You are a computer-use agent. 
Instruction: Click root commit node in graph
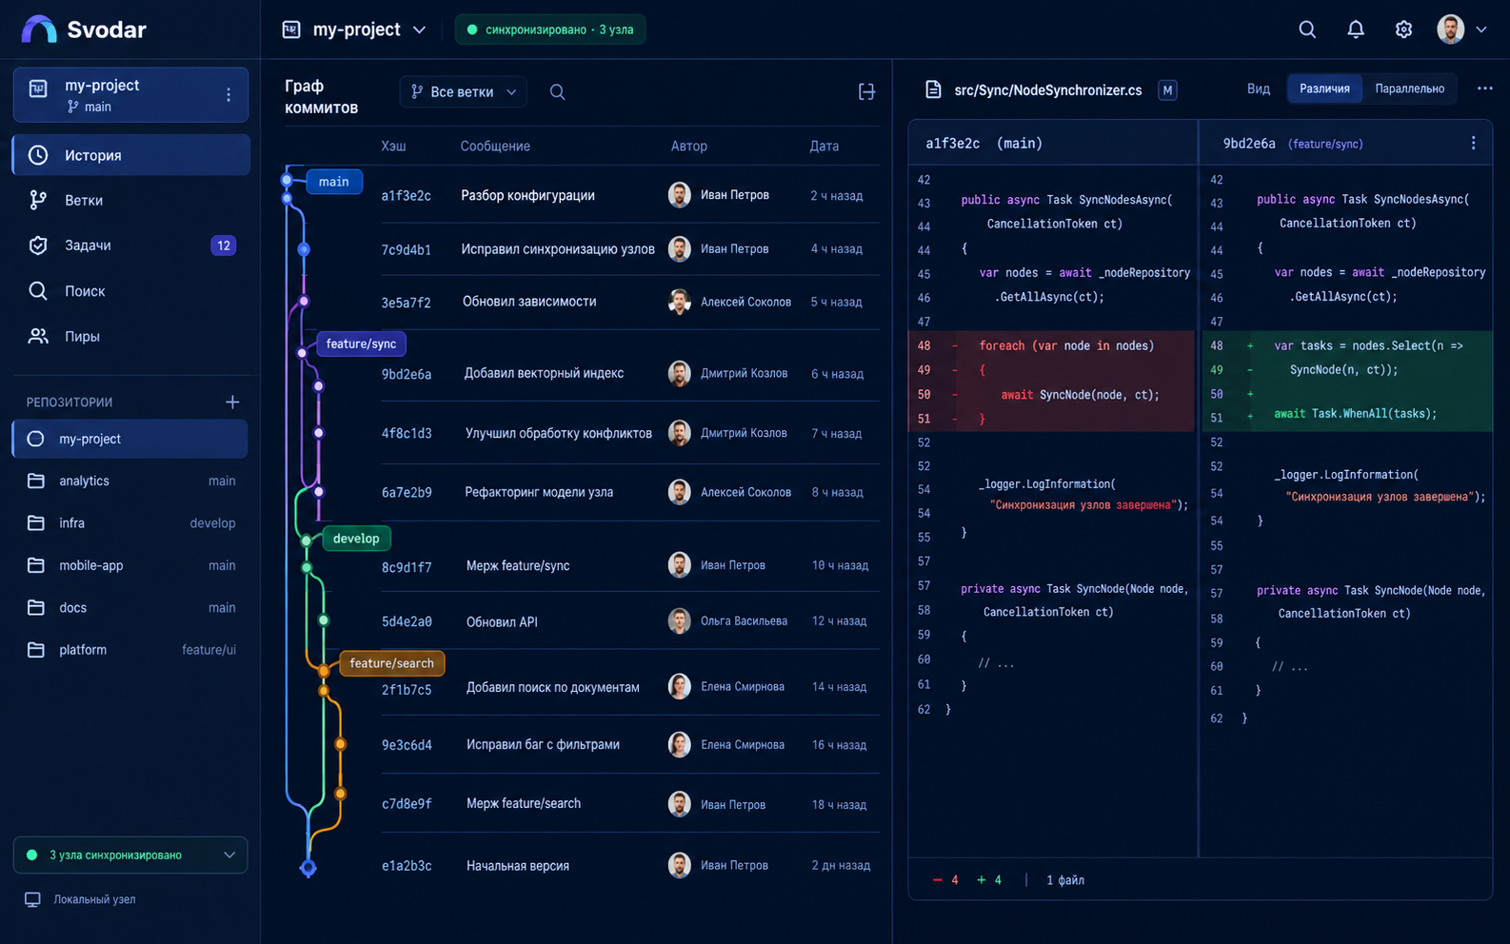click(308, 868)
